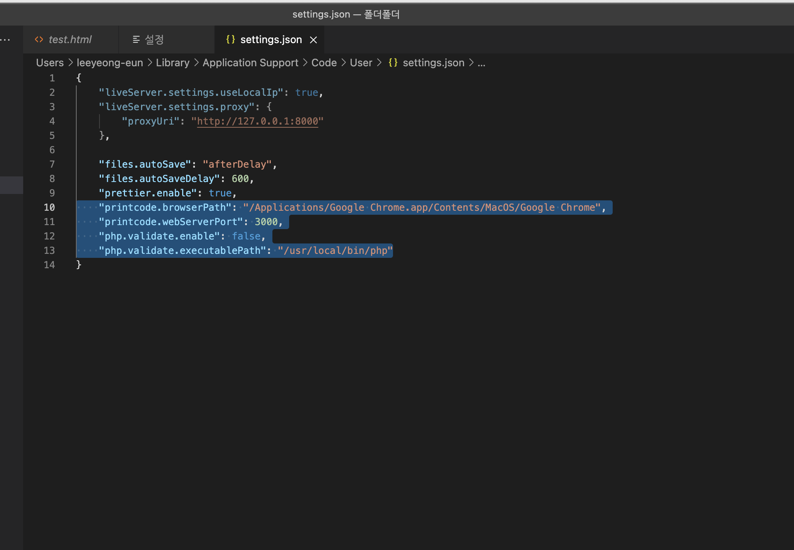Click line number 10 in the gutter
This screenshot has height=550, width=794.
click(x=49, y=208)
